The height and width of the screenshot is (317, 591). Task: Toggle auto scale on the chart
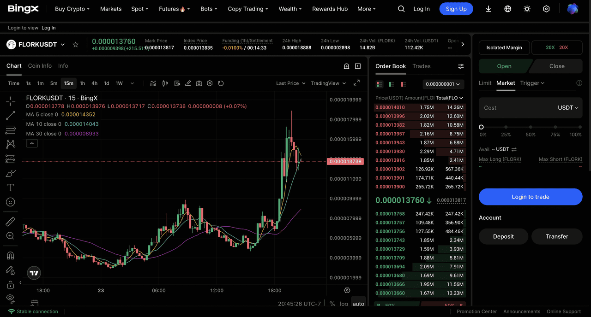pos(358,304)
